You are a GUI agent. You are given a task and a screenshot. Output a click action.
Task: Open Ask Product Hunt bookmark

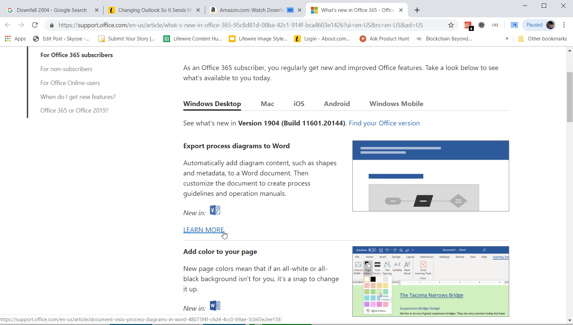[x=384, y=39]
